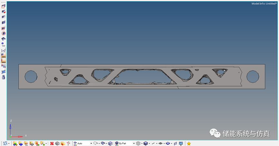Switch to wireframe elements display
279x146 pixels.
pos(138,143)
